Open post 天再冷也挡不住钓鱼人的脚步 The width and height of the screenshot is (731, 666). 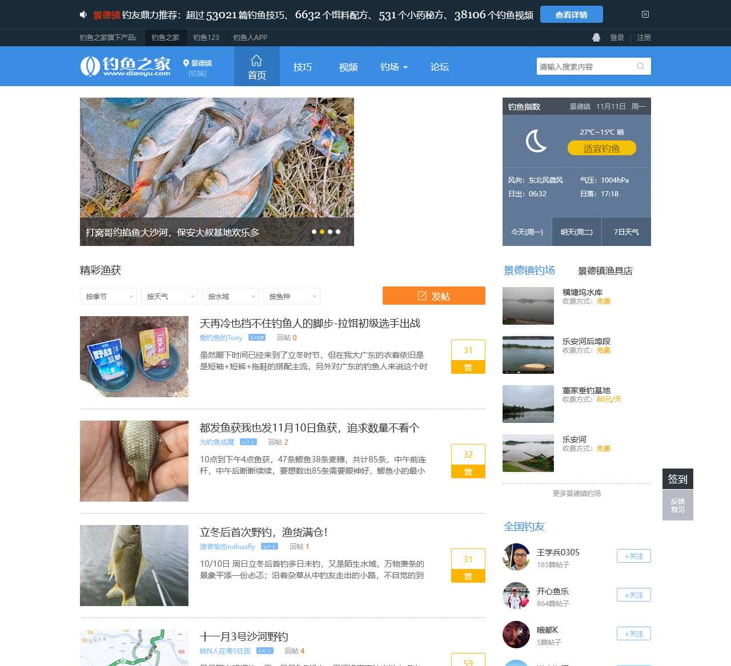(310, 324)
